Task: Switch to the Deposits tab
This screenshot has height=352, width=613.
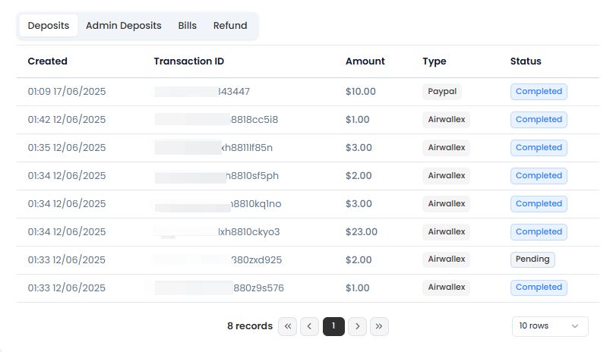Action: [x=49, y=26]
